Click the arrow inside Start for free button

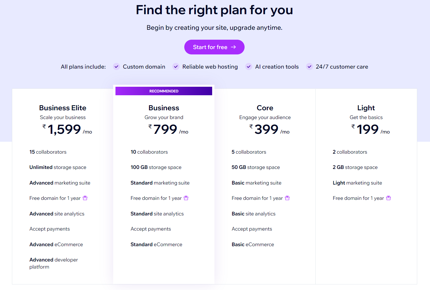coord(234,47)
